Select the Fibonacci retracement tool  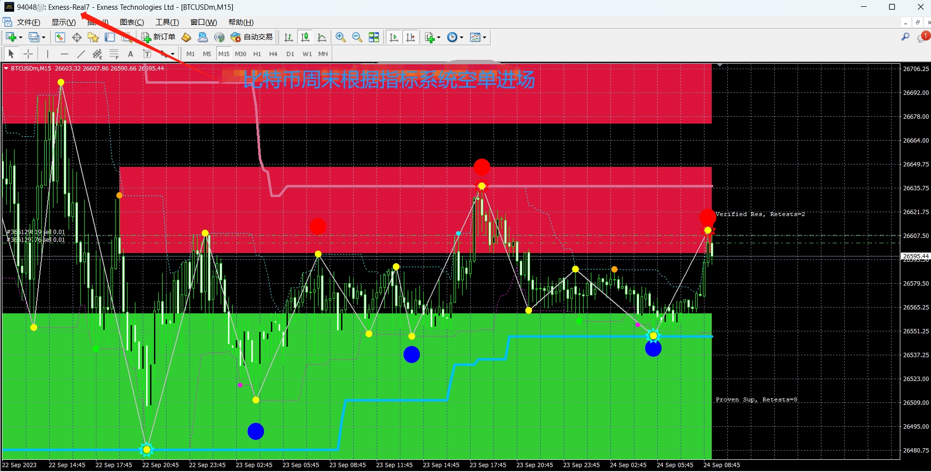click(x=114, y=54)
